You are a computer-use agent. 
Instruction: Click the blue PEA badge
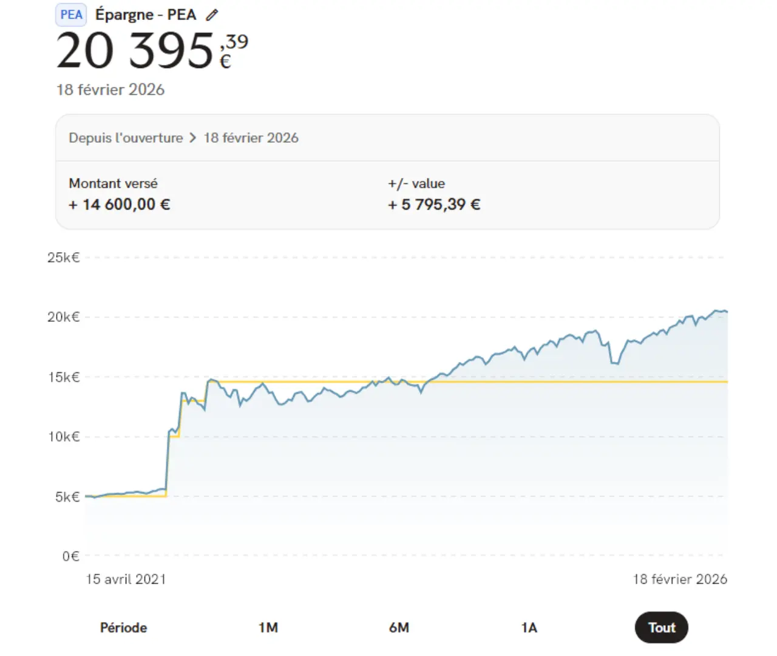[71, 15]
